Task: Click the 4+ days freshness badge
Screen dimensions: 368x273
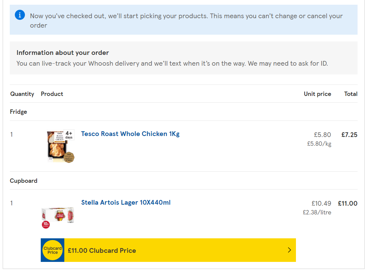Action: point(69,135)
